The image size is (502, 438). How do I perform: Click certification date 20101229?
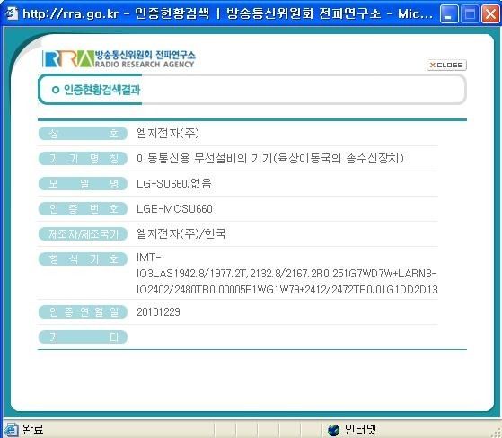158,312
